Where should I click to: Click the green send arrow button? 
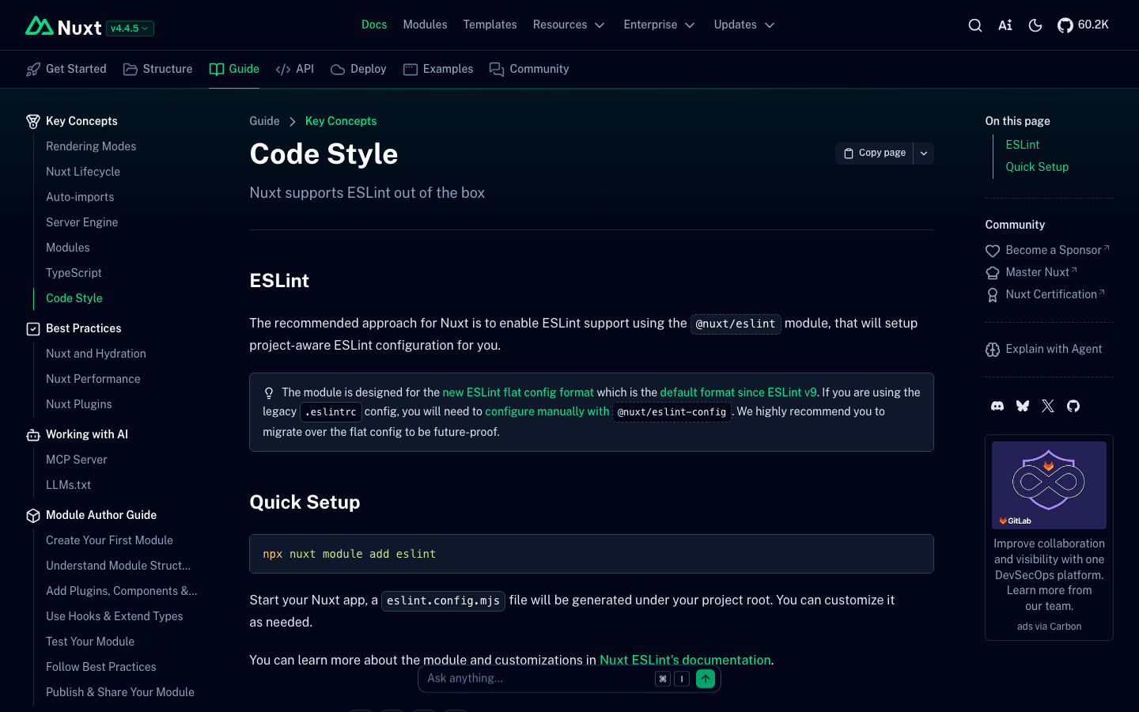click(x=706, y=679)
